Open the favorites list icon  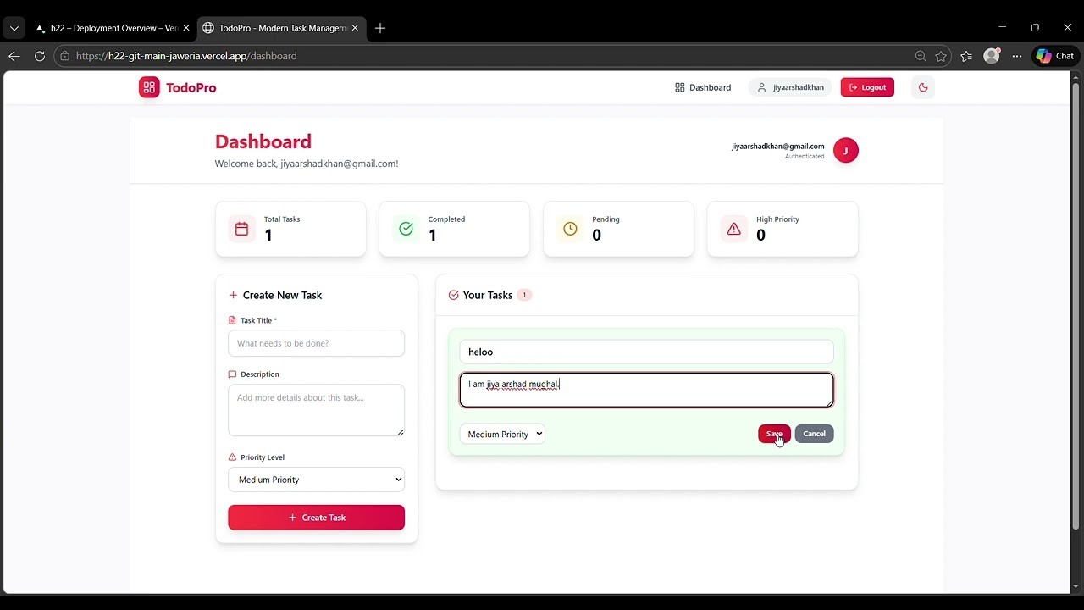pyautogui.click(x=966, y=56)
